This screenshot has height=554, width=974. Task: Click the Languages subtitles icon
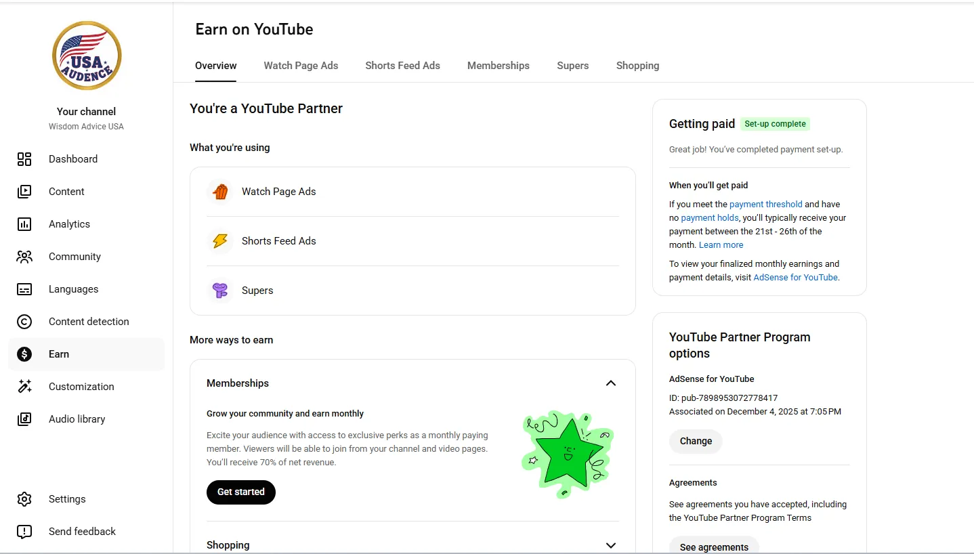coord(24,289)
